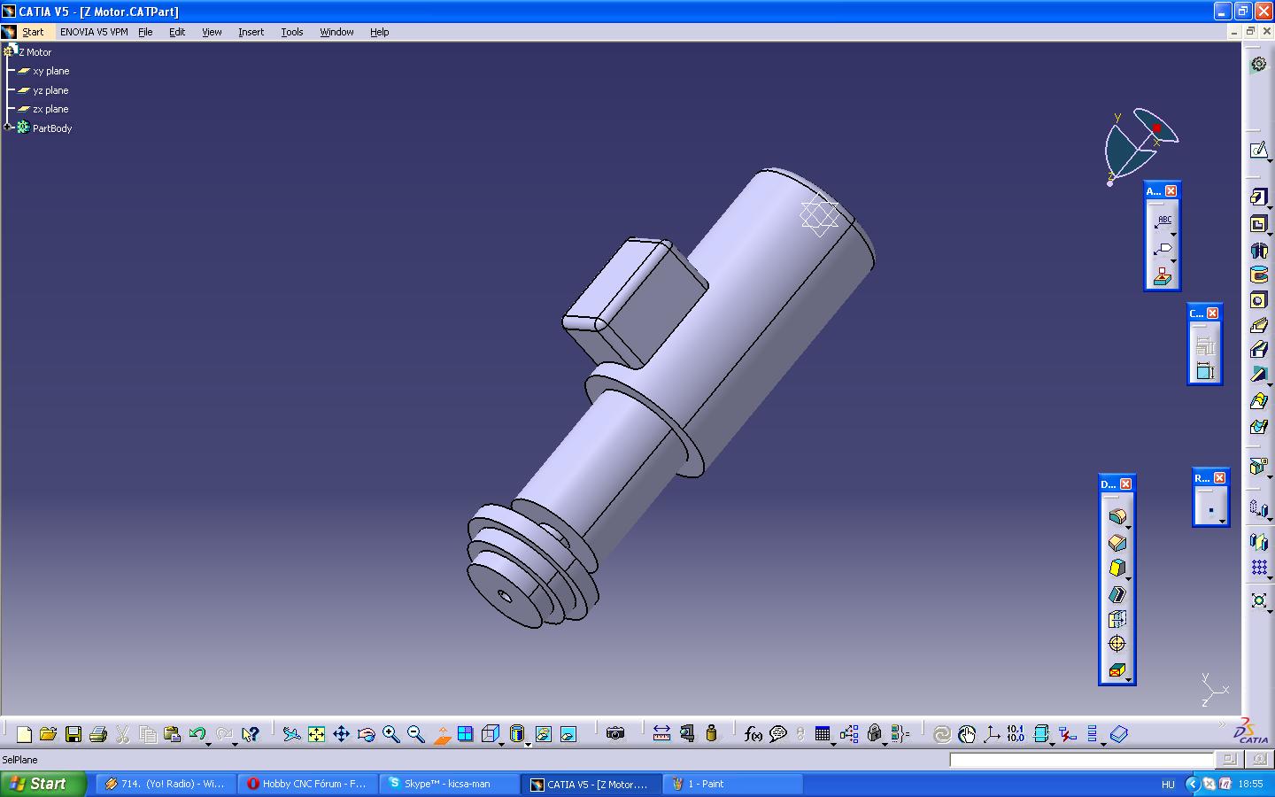Select the Shell tool in Dress-Up toolbar
Viewport: 1275px width, 797px height.
pyautogui.click(x=1117, y=594)
